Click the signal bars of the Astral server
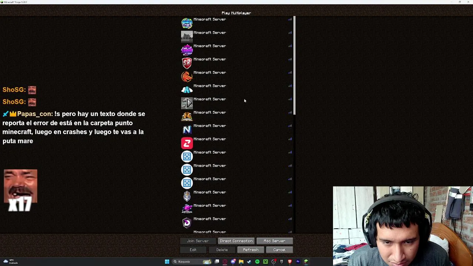 (x=290, y=205)
